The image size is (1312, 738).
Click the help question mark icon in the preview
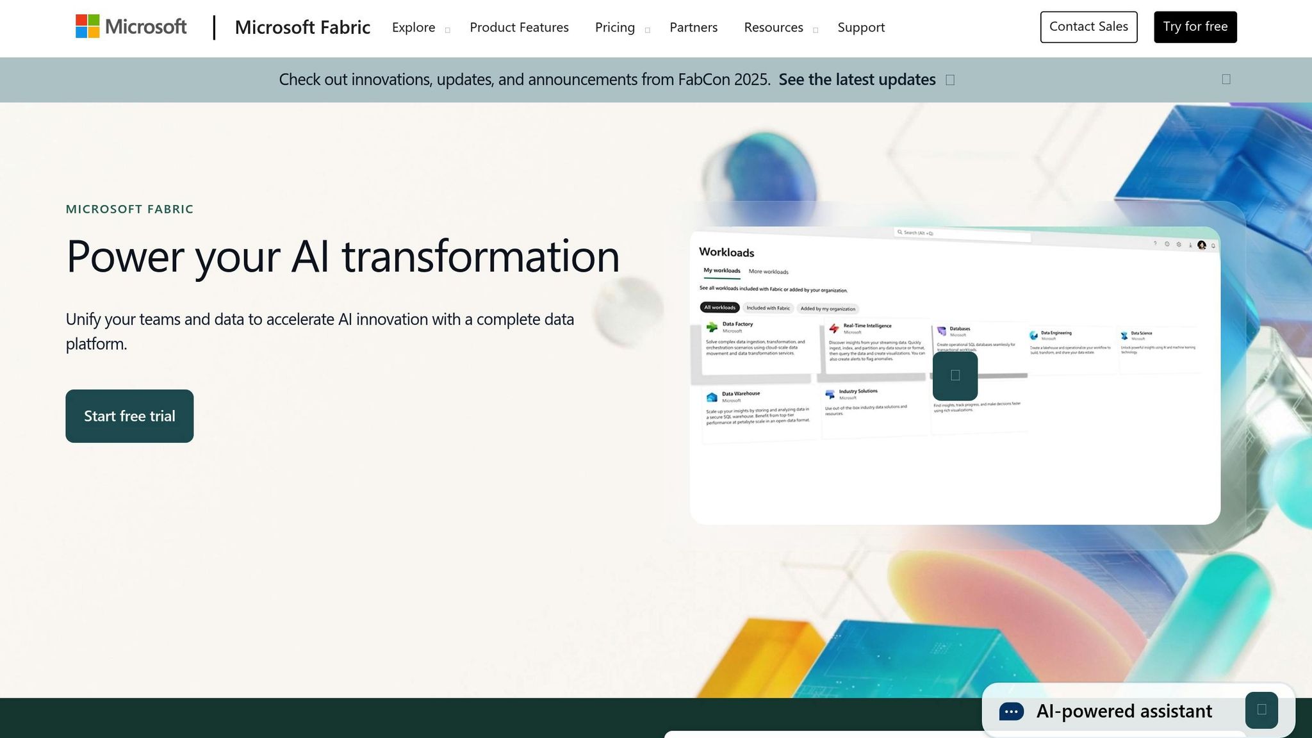point(1155,243)
